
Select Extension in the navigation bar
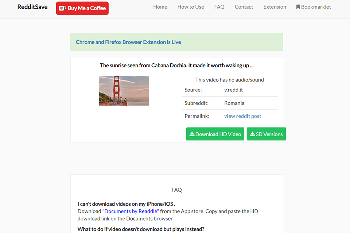[x=275, y=7]
